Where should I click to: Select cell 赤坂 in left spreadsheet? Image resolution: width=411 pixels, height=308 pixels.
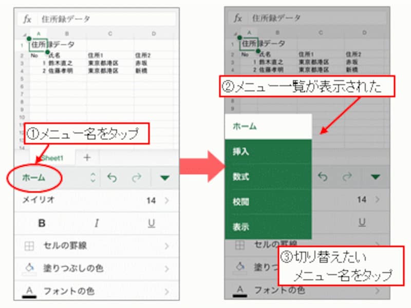coord(141,63)
